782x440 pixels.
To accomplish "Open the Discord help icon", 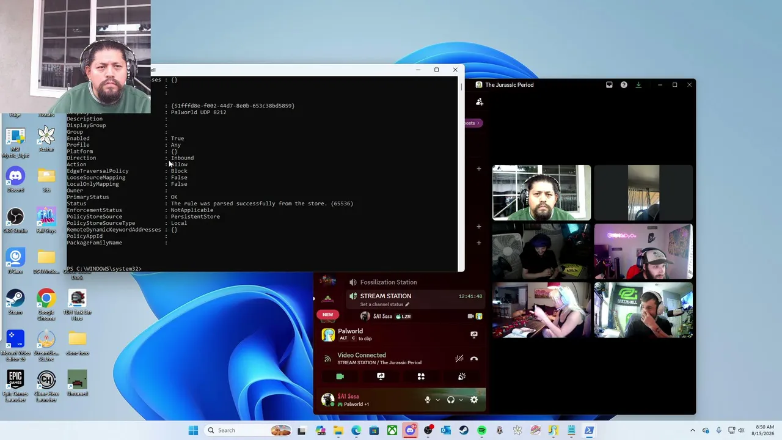I will click(624, 85).
